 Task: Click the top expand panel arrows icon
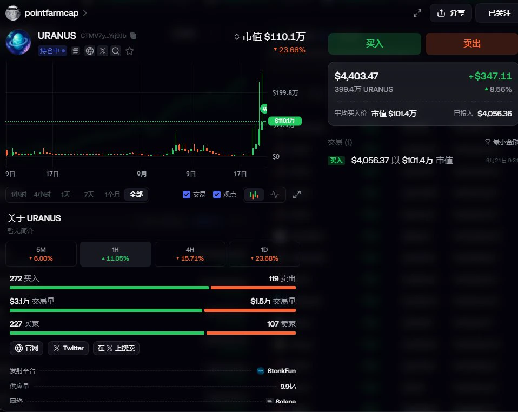tap(417, 13)
